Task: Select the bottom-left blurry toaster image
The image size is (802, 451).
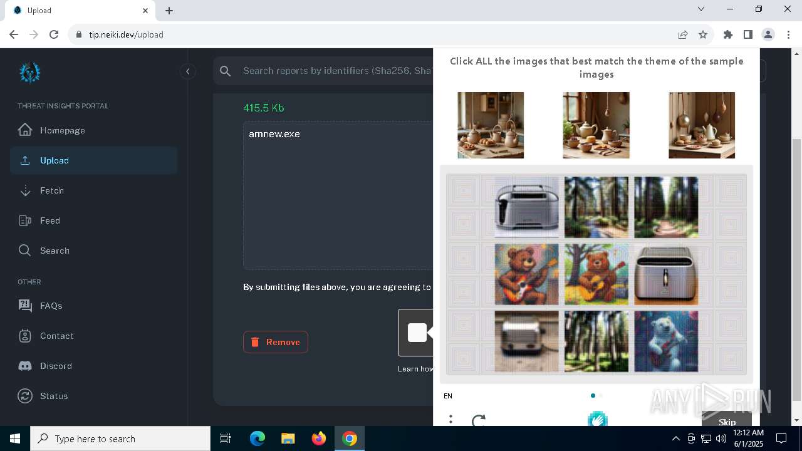Action: pyautogui.click(x=526, y=341)
